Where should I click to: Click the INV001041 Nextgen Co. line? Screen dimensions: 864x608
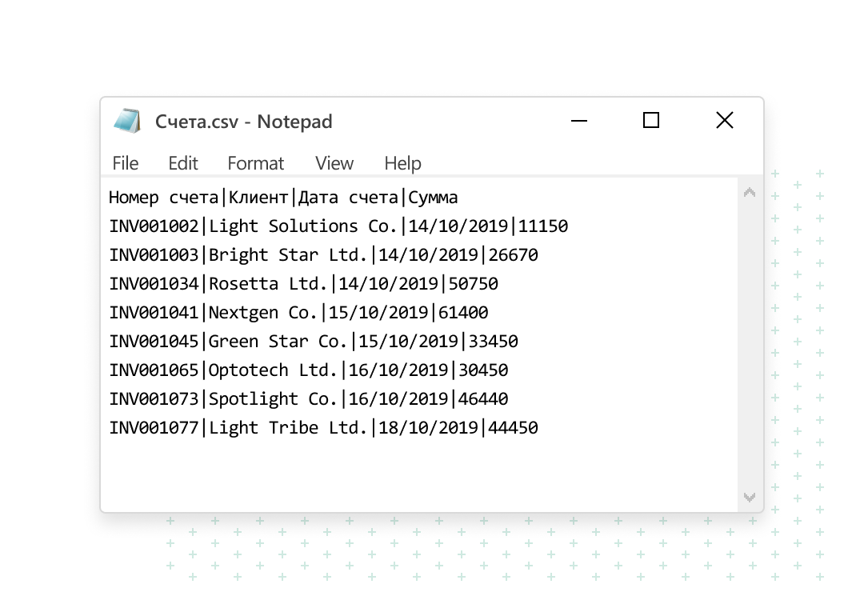tap(298, 313)
